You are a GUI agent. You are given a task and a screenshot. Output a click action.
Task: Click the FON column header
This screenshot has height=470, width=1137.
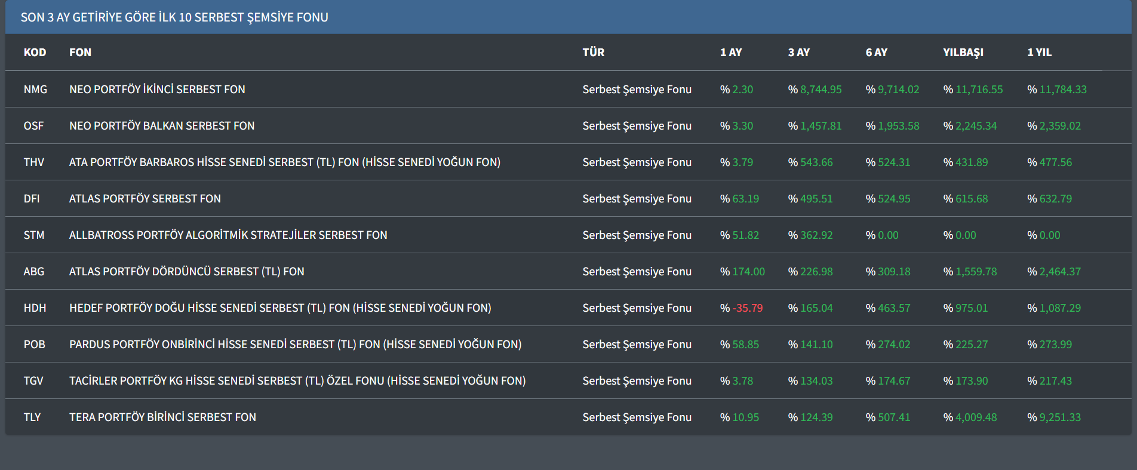click(80, 53)
